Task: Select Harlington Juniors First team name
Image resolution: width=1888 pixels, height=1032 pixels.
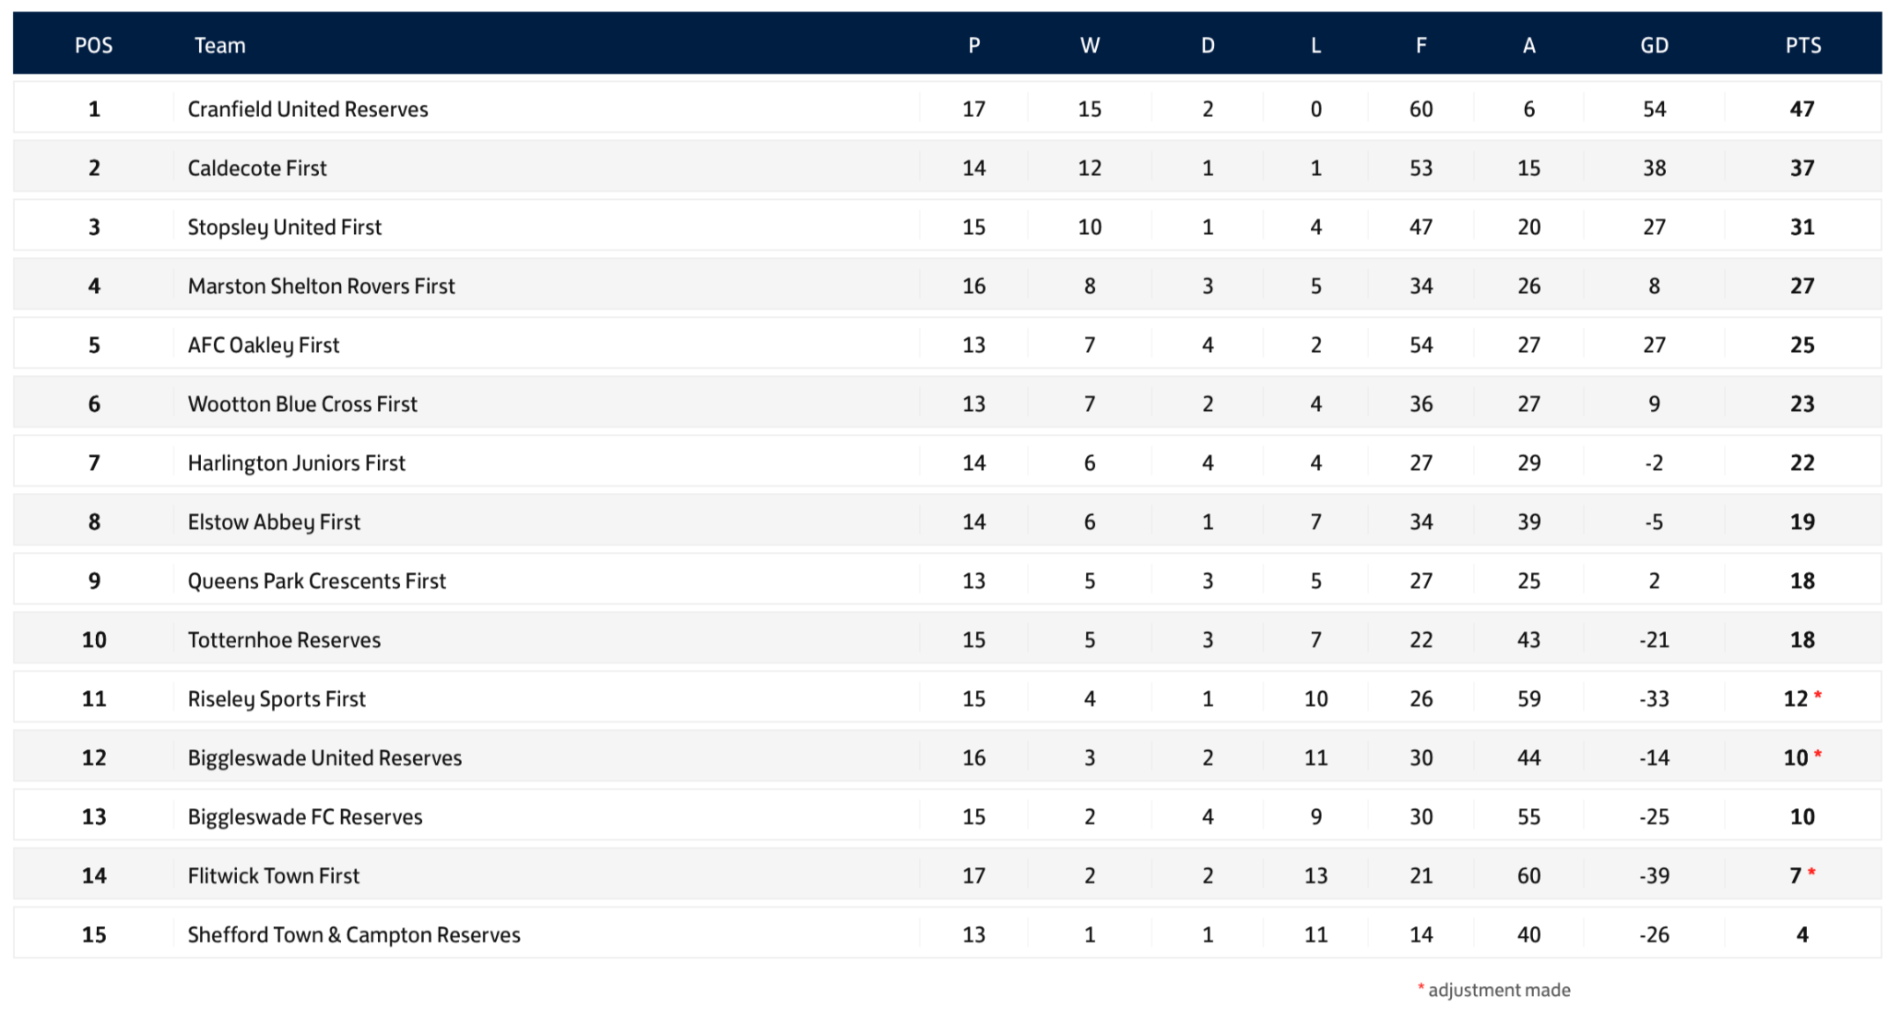Action: click(296, 463)
